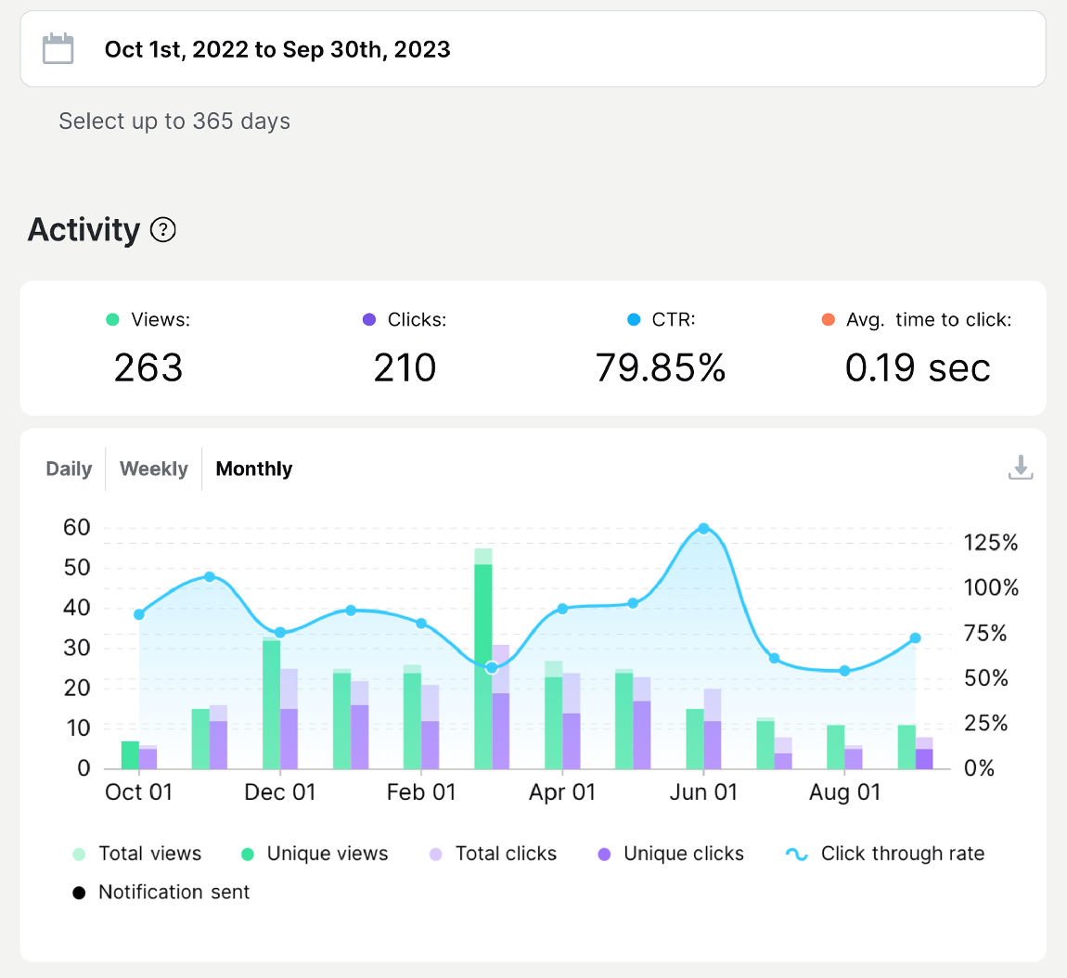This screenshot has height=978, width=1067.
Task: Click the CTR value 79.85%
Action: (660, 368)
